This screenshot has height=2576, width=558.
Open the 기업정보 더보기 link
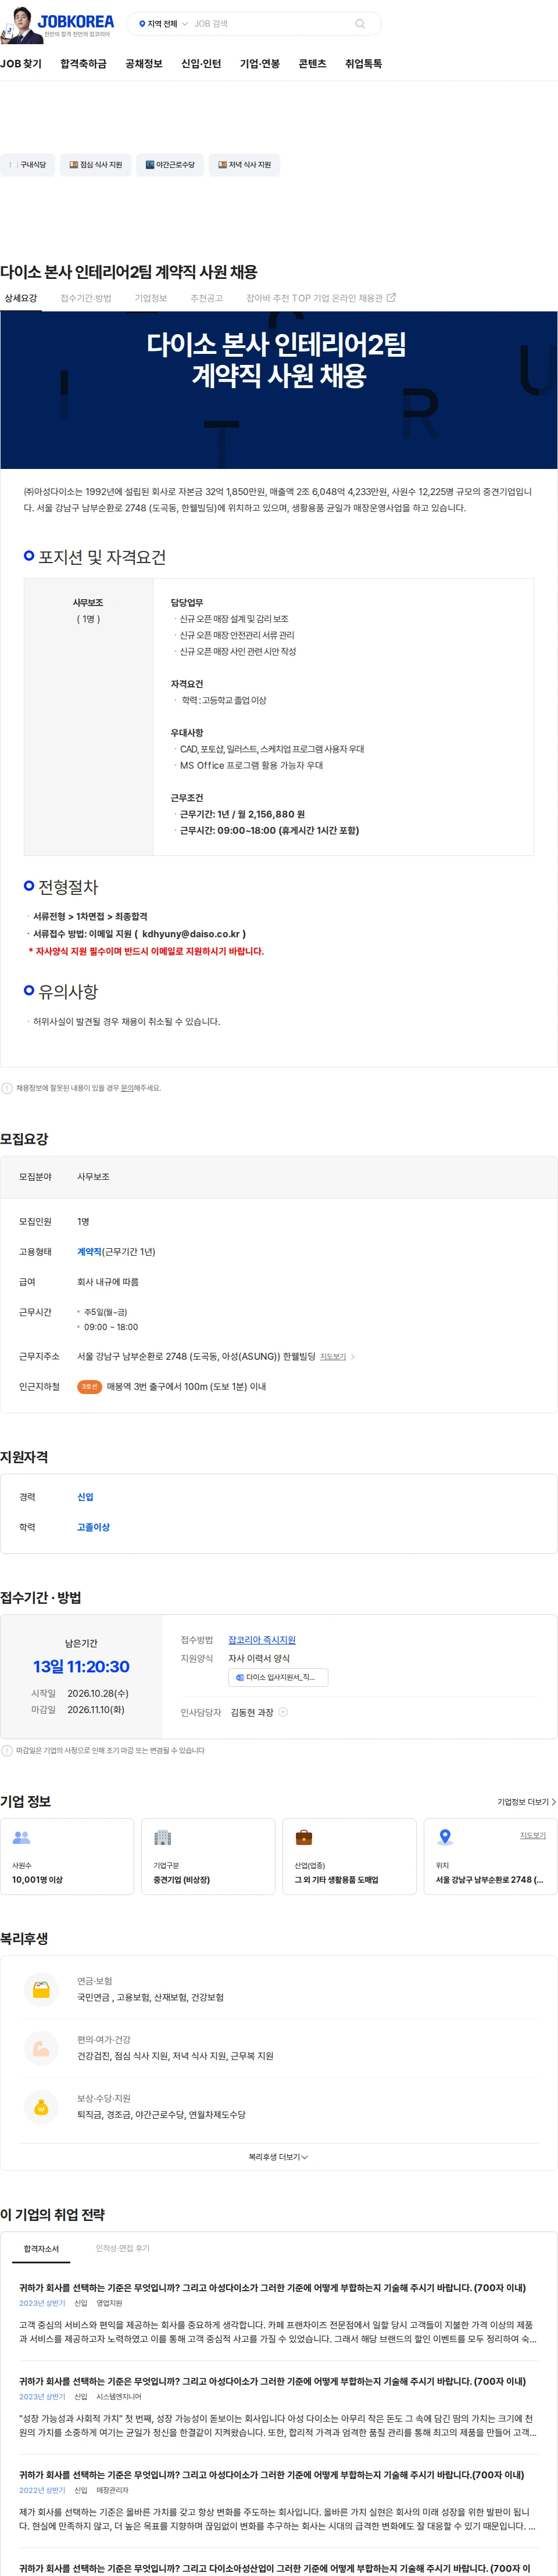point(526,1802)
